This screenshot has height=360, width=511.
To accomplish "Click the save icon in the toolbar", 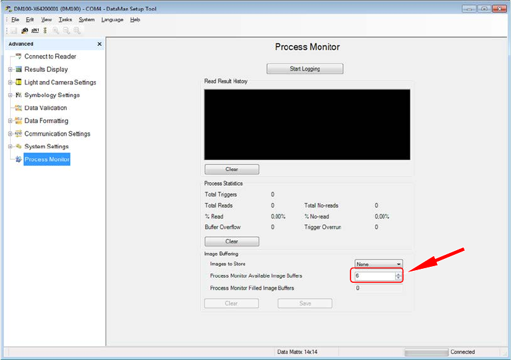I will 14,31.
